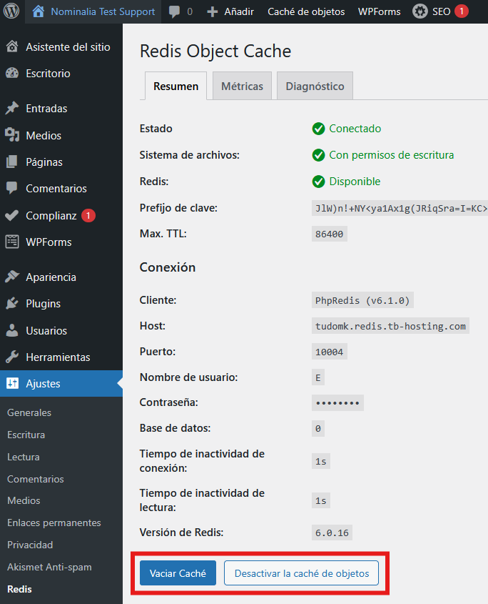Screen dimensions: 488x604
Task: Open Akismet Anti-spam settings
Action: [x=50, y=567]
